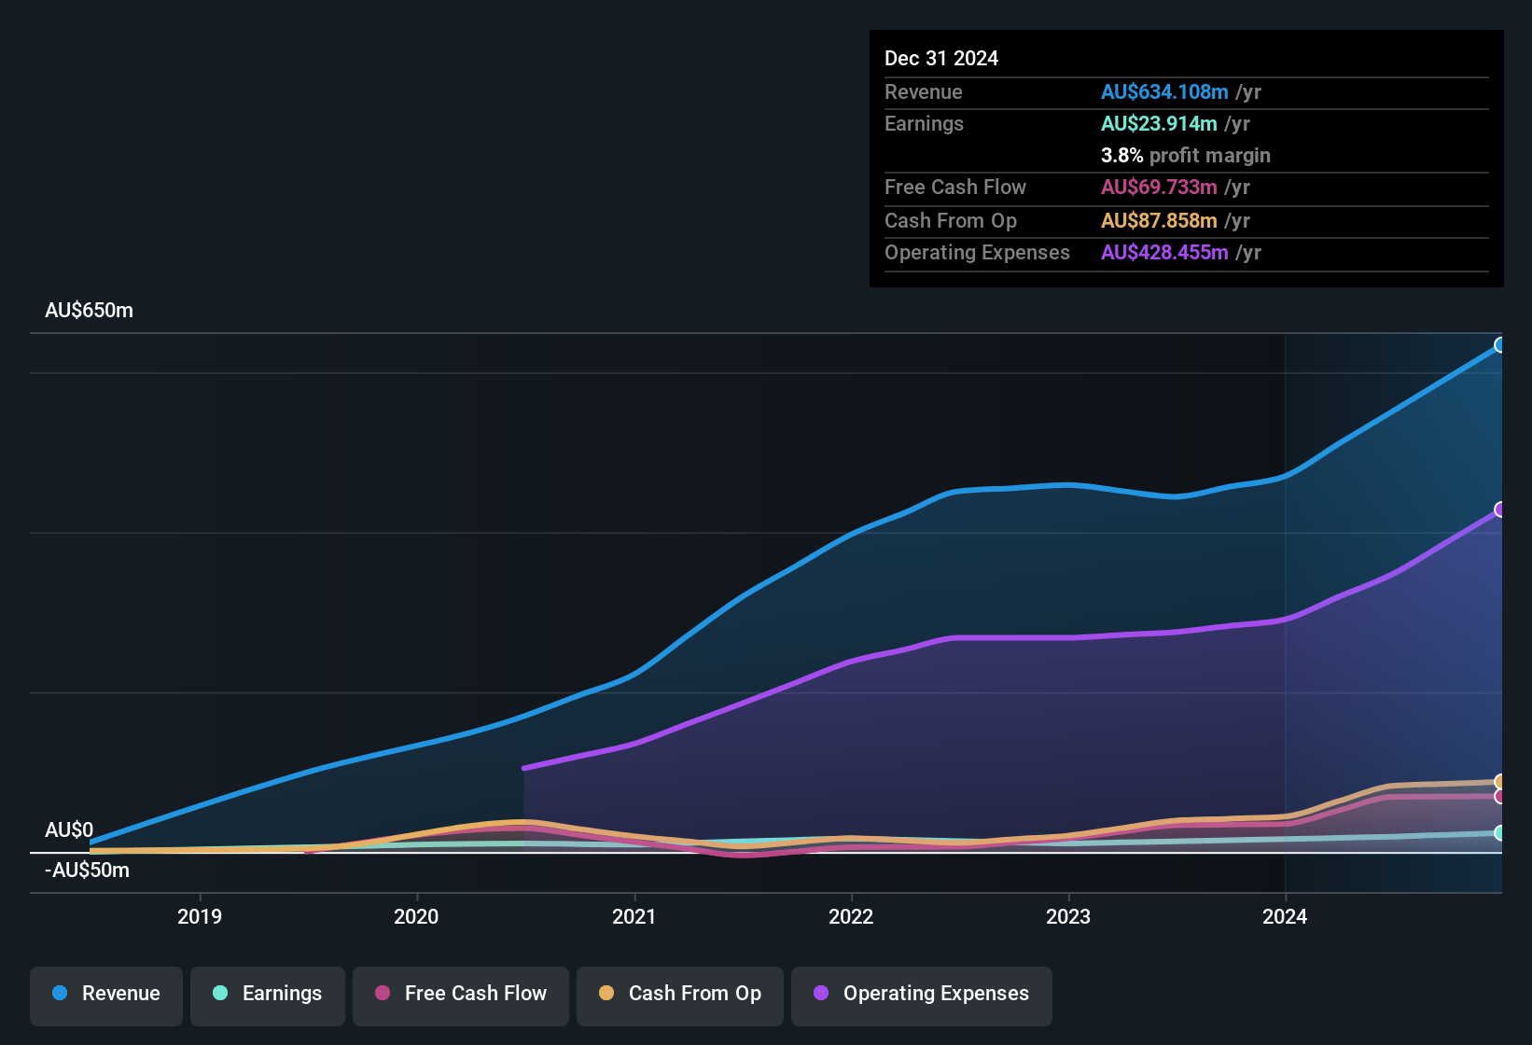The width and height of the screenshot is (1532, 1045).
Task: Toggle the Free Cash Flow series visibility
Action: click(x=460, y=994)
